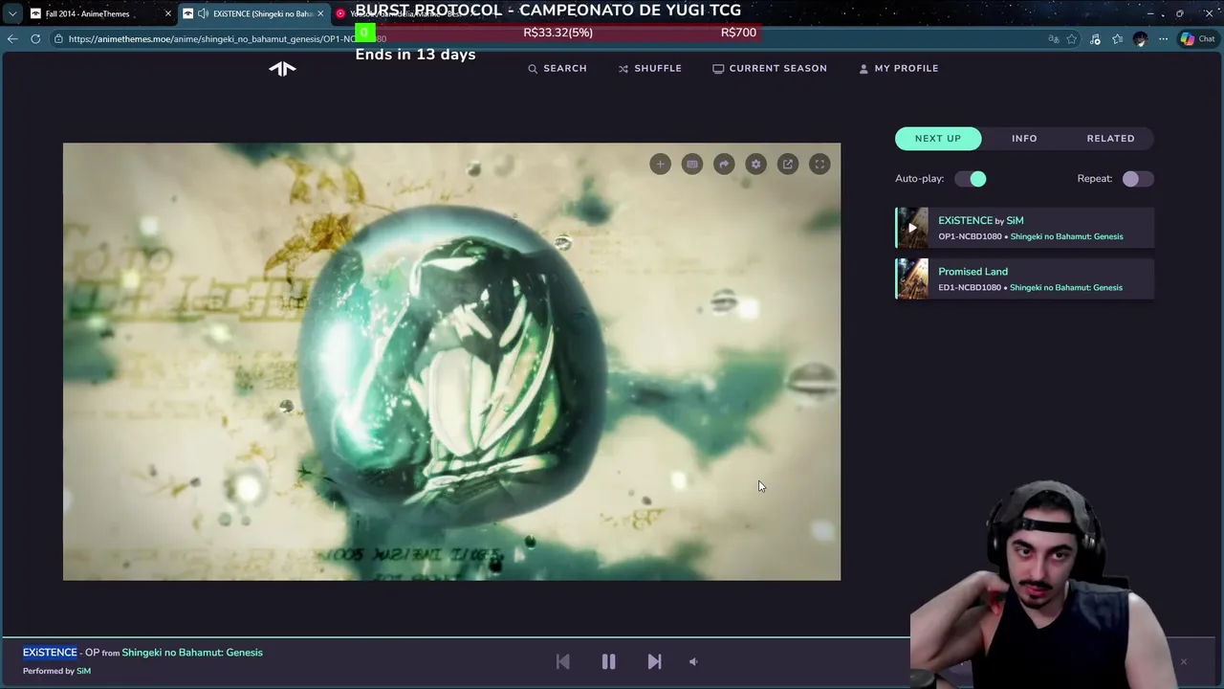1224x689 pixels.
Task: Open SiM performer link in bottom bar
Action: coord(83,671)
